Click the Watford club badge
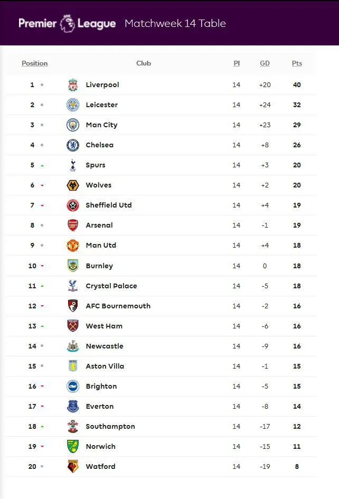339x499 pixels. [73, 467]
